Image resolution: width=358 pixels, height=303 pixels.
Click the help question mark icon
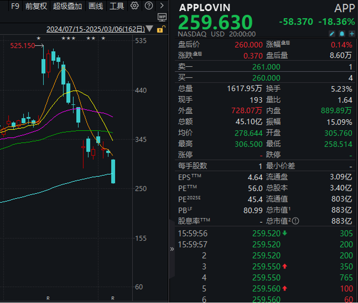pos(149,6)
